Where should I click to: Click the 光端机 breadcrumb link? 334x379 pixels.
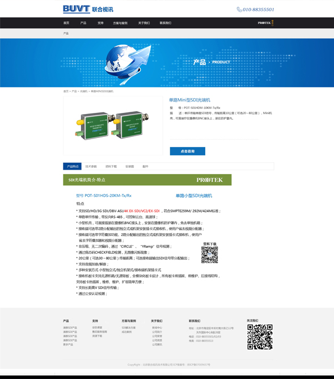click(x=83, y=91)
